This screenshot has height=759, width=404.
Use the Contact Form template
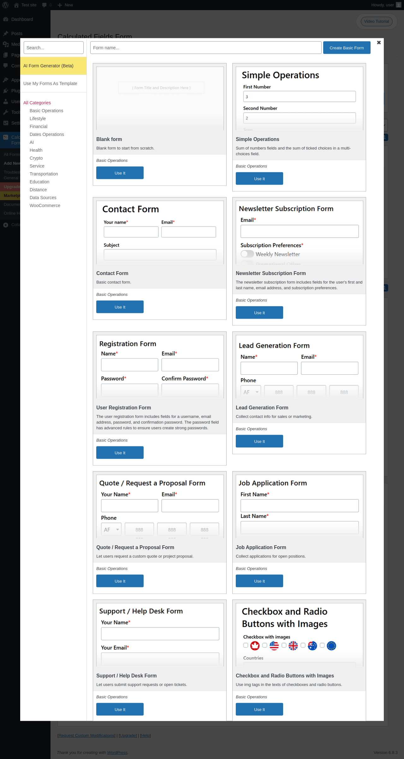(x=120, y=307)
